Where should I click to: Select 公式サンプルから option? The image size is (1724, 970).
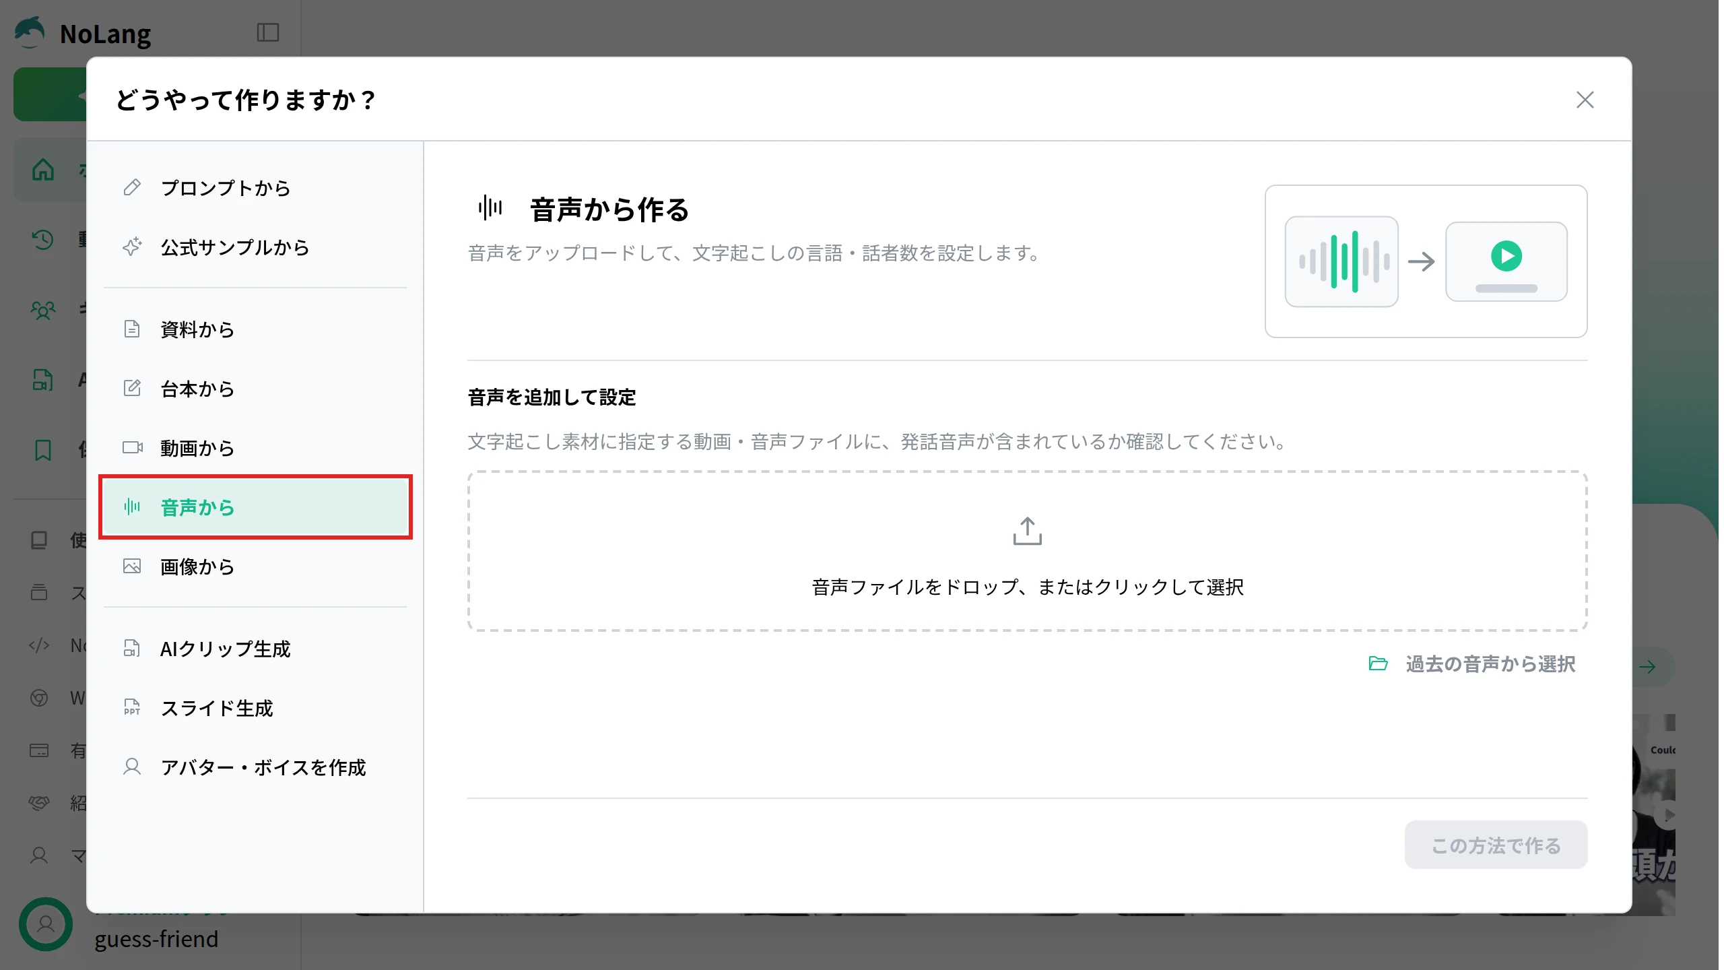pos(255,247)
